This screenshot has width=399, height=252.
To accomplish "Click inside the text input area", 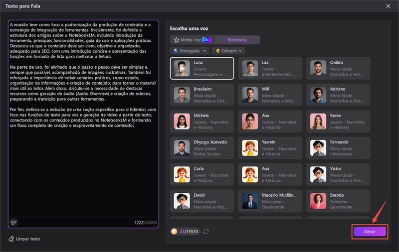I will click(83, 124).
